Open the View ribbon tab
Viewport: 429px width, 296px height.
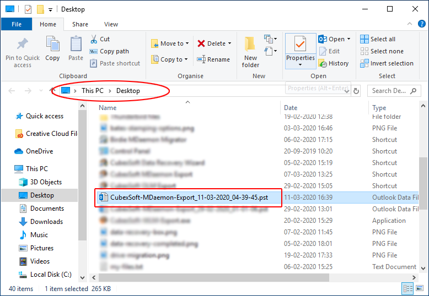point(111,24)
